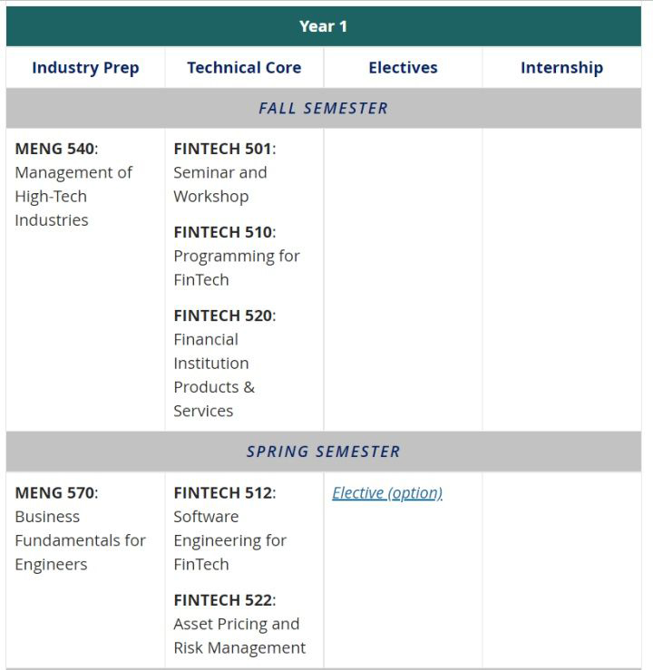Click Business Fundamentals for Engineers title

click(80, 540)
